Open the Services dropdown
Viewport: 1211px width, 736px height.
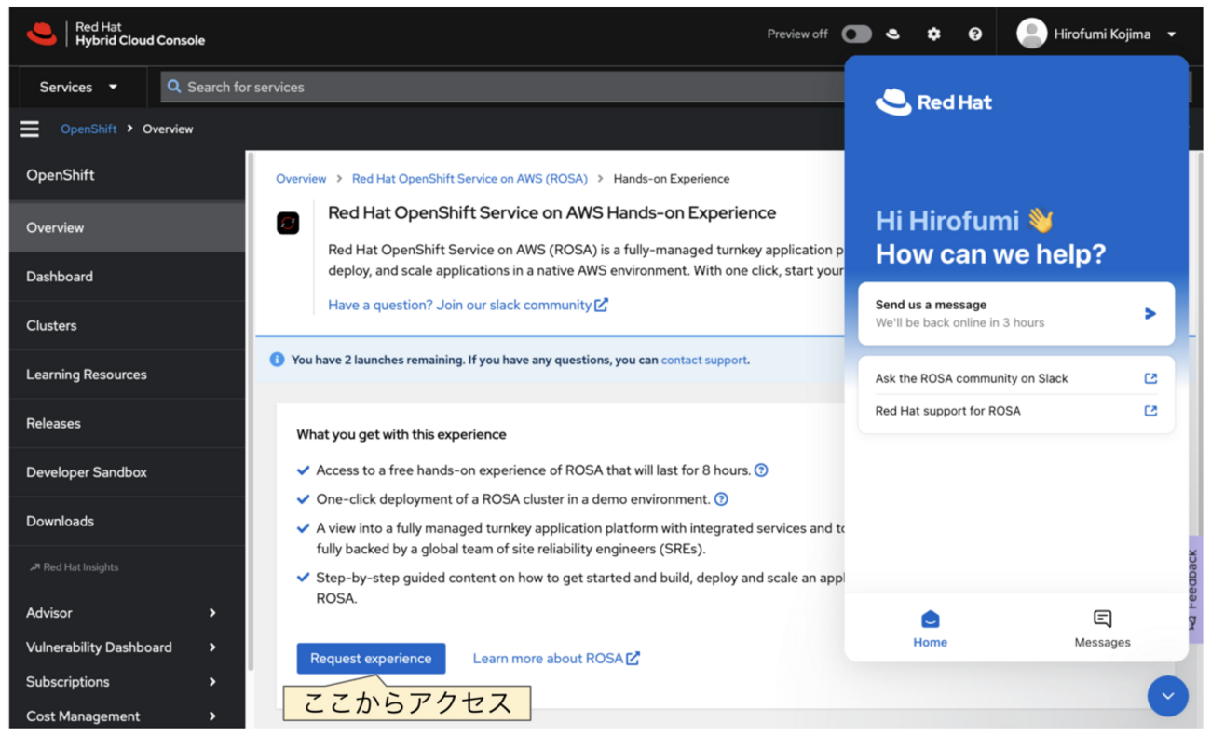[x=78, y=87]
